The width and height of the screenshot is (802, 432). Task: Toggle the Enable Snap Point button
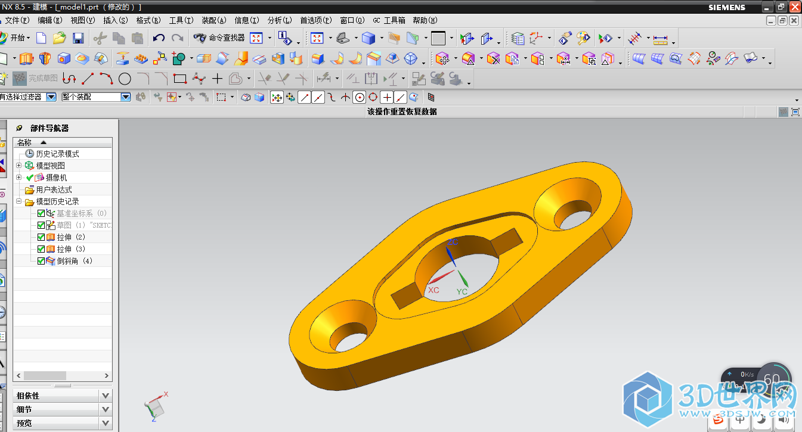tap(277, 97)
